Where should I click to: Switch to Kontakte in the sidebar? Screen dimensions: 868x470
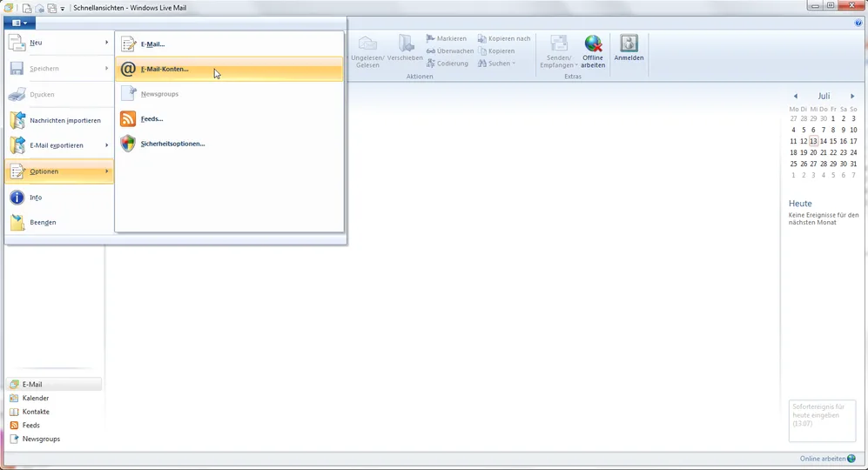pyautogui.click(x=54, y=412)
